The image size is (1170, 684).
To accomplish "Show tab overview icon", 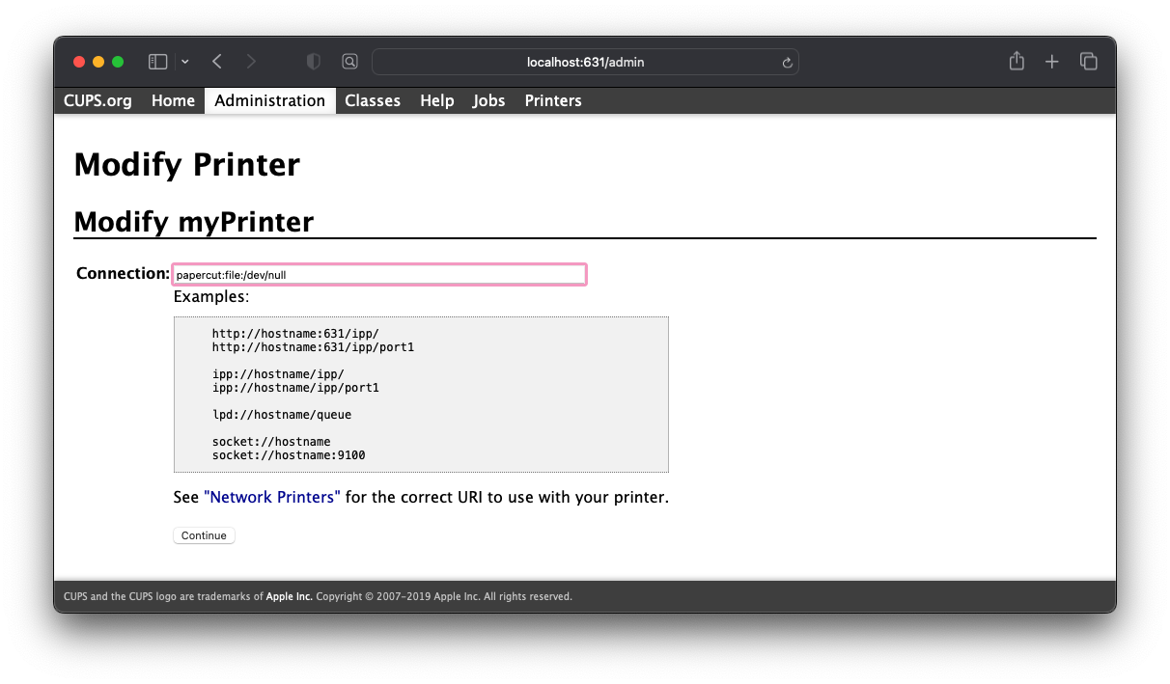I will tap(1089, 62).
